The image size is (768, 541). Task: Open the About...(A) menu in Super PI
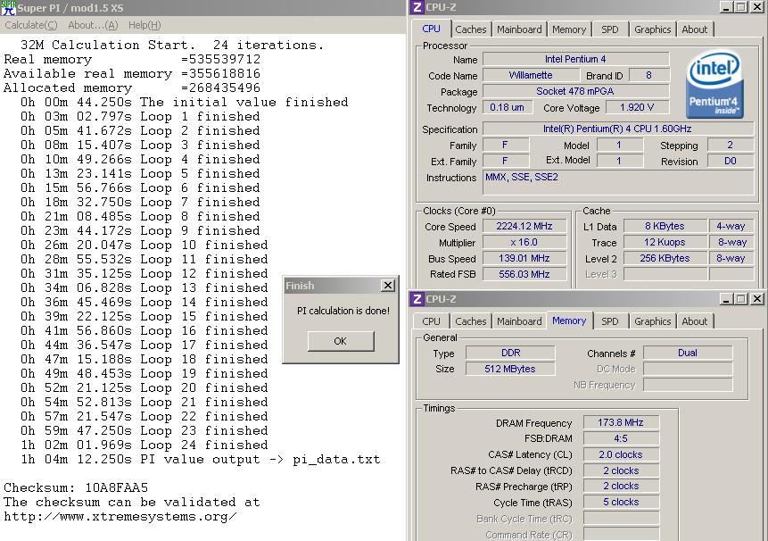tap(93, 25)
